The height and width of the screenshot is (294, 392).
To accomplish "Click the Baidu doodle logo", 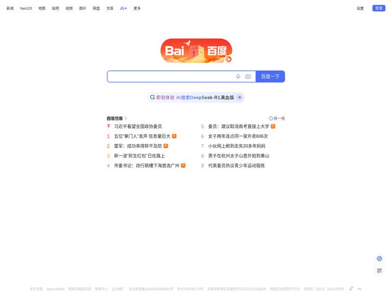I will click(x=196, y=51).
